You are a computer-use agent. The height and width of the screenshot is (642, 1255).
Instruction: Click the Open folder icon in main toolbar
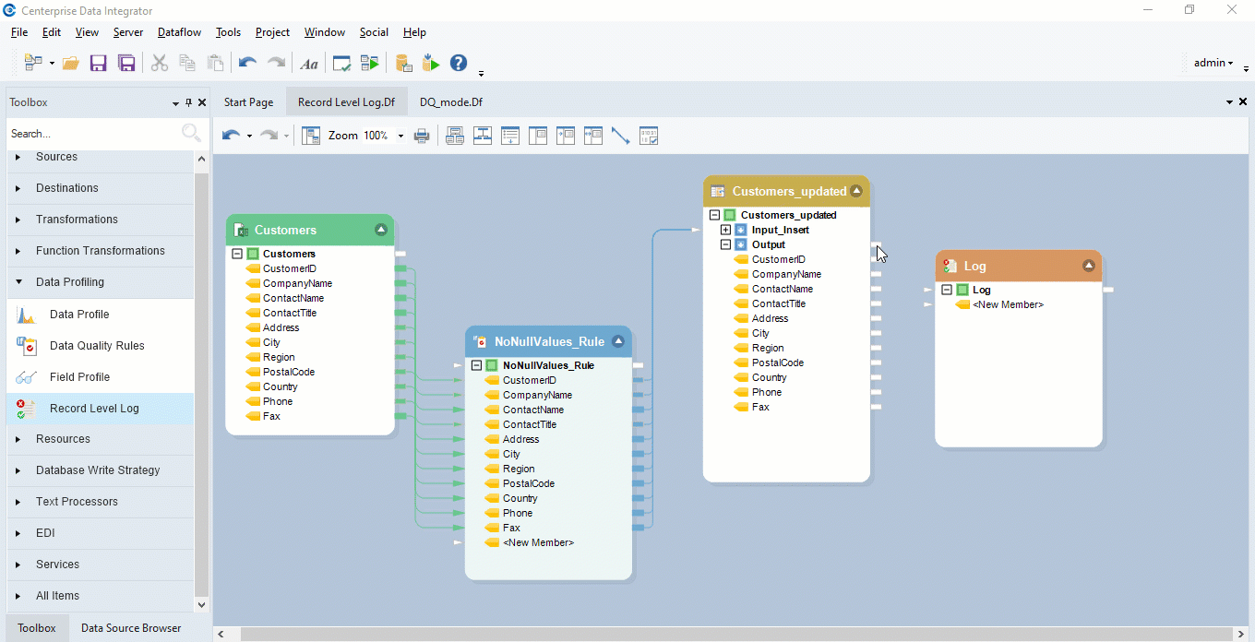70,63
